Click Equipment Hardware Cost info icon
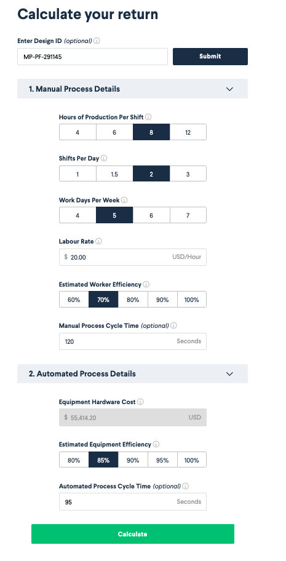This screenshot has width=286, height=561. (x=141, y=402)
